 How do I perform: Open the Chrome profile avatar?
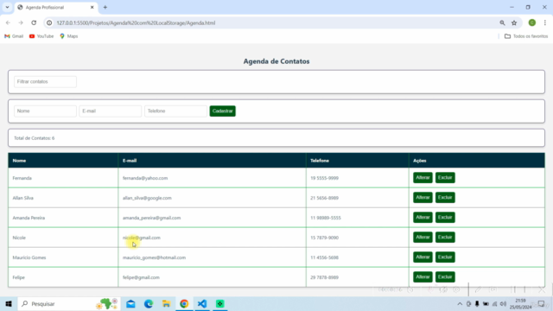click(x=532, y=23)
